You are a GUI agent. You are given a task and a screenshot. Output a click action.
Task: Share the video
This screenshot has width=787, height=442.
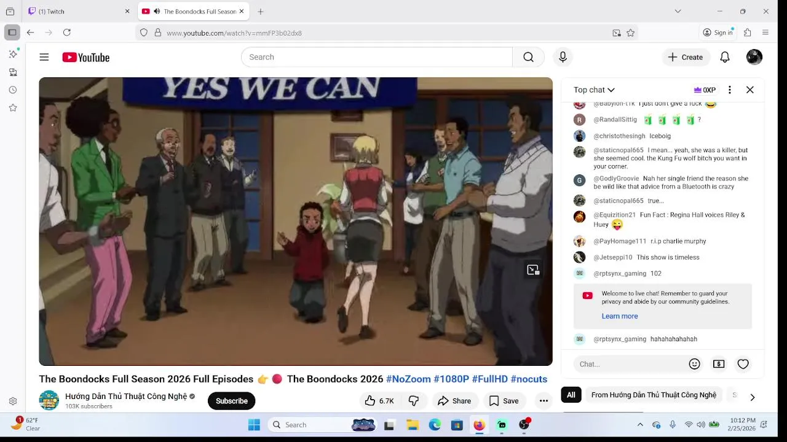[454, 401]
